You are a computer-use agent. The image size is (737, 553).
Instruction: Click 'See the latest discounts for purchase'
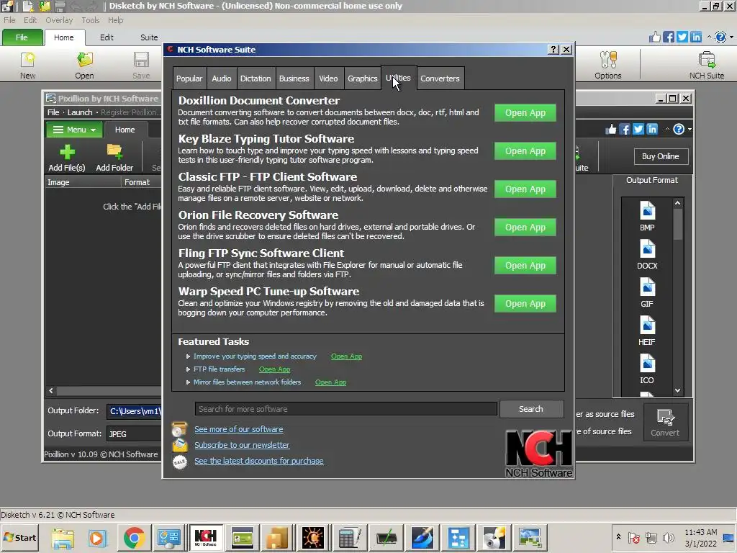click(259, 462)
